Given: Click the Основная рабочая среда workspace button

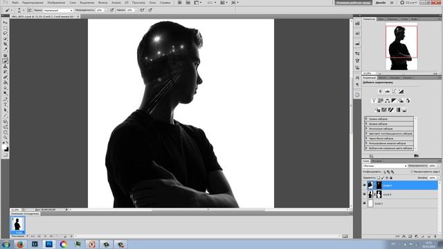Looking at the screenshot, I should (353, 3).
